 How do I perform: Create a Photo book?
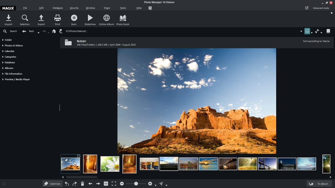click(x=122, y=20)
